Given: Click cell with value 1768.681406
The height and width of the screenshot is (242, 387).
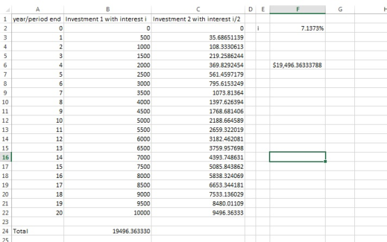Looking at the screenshot, I should point(198,111).
